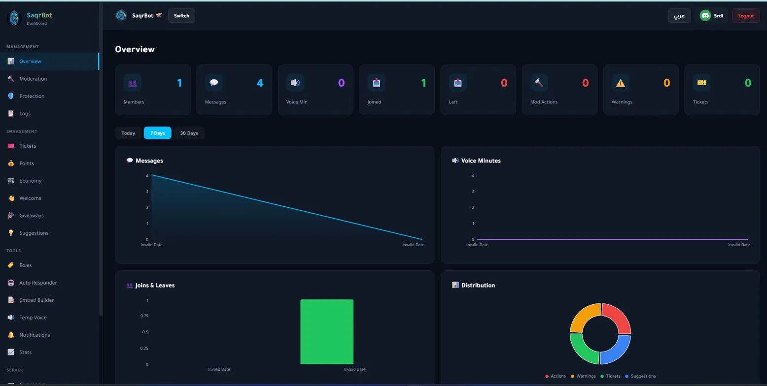Click the Moderation hammer icon in sidebar
The height and width of the screenshot is (386, 767).
tap(11, 79)
